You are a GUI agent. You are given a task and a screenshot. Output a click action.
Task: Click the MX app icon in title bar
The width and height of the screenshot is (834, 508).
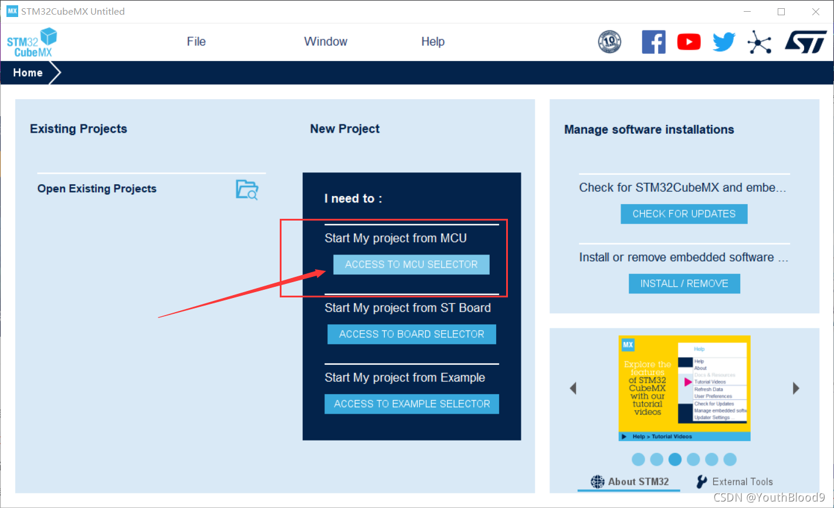coord(12,11)
